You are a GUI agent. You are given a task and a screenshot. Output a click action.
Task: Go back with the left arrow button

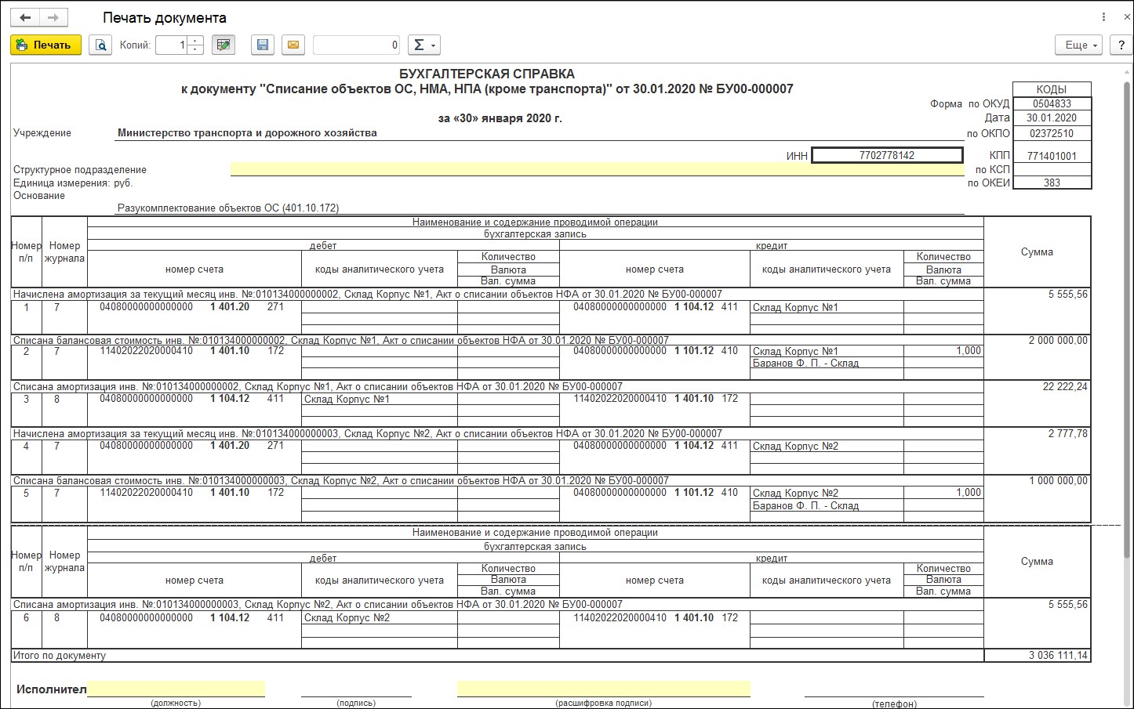click(x=25, y=17)
